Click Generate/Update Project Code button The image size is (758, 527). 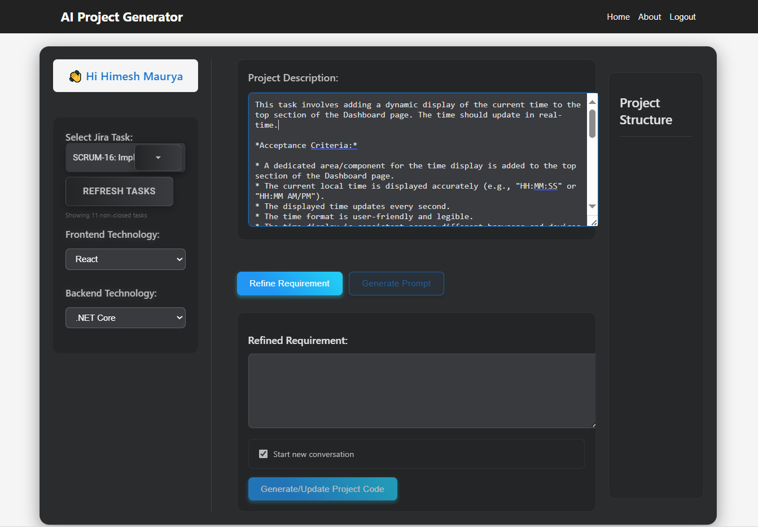pyautogui.click(x=322, y=489)
